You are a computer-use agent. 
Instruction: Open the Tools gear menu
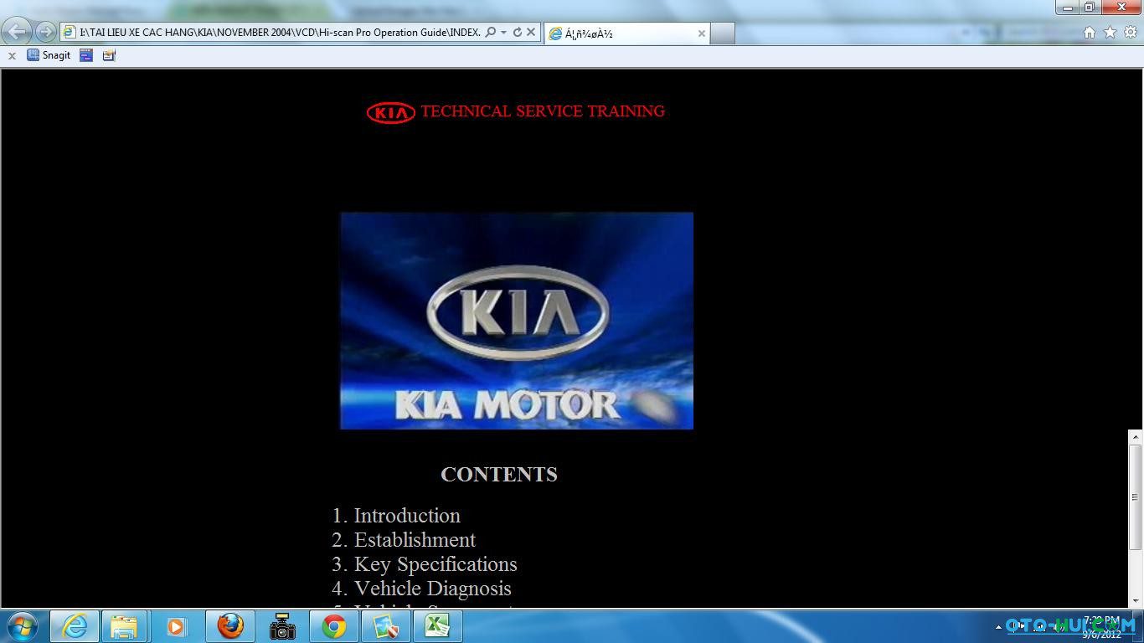point(1130,33)
